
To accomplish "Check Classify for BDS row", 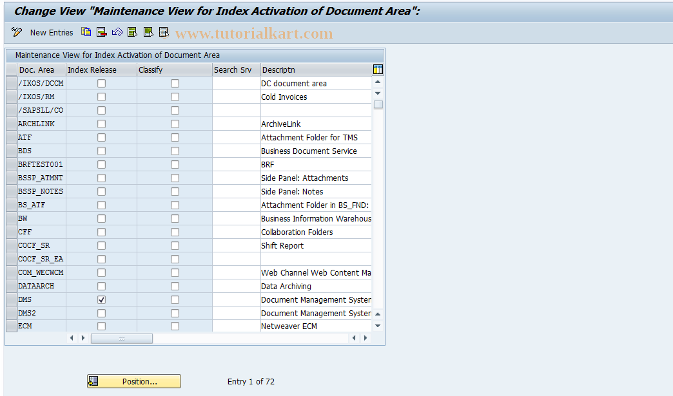I will click(175, 151).
